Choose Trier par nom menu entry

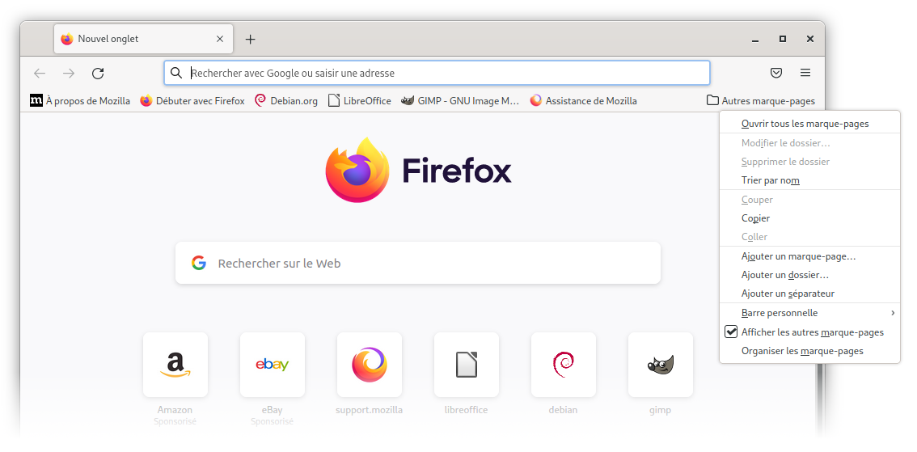810,180
